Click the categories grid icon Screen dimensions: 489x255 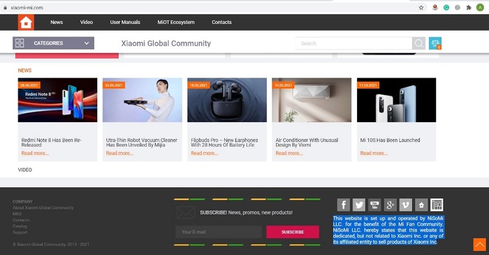point(20,43)
